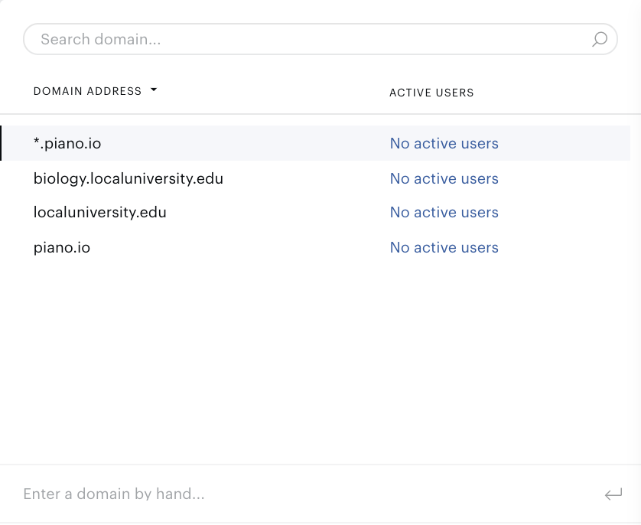Click the Active Users column header
Viewport: 641px width, 525px height.
[x=431, y=93]
